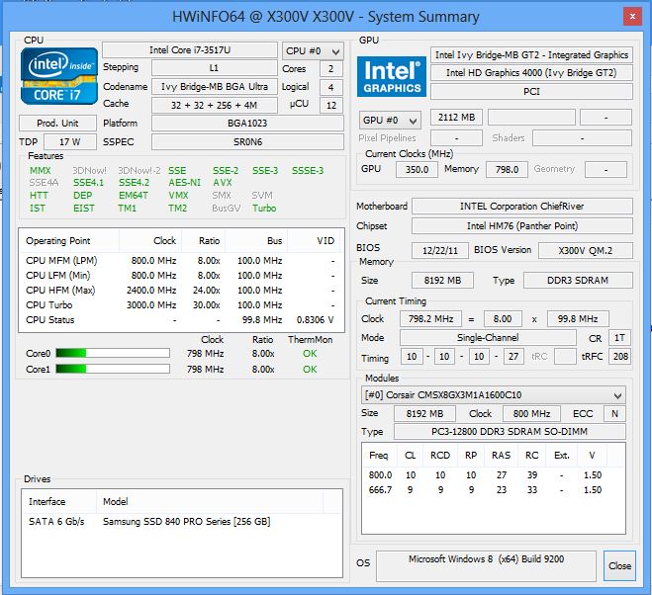Click the PC3-12800 DDR3 SDRAM SO-DIMM field
652x595 pixels.
(x=510, y=431)
